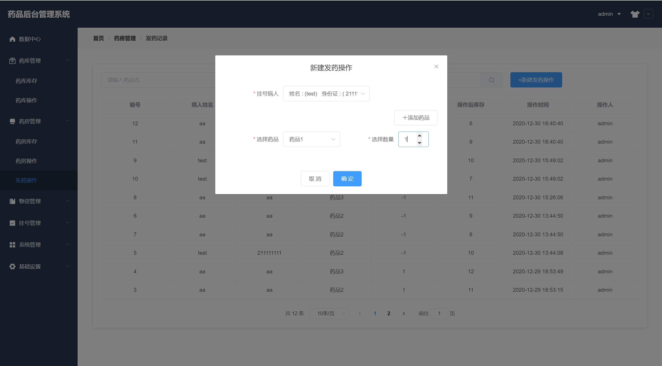Screen dimensions: 662x366
Task: Click the search magnifier icon button
Action: point(491,80)
